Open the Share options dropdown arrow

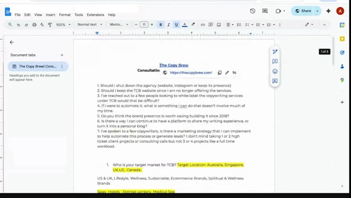click(317, 11)
